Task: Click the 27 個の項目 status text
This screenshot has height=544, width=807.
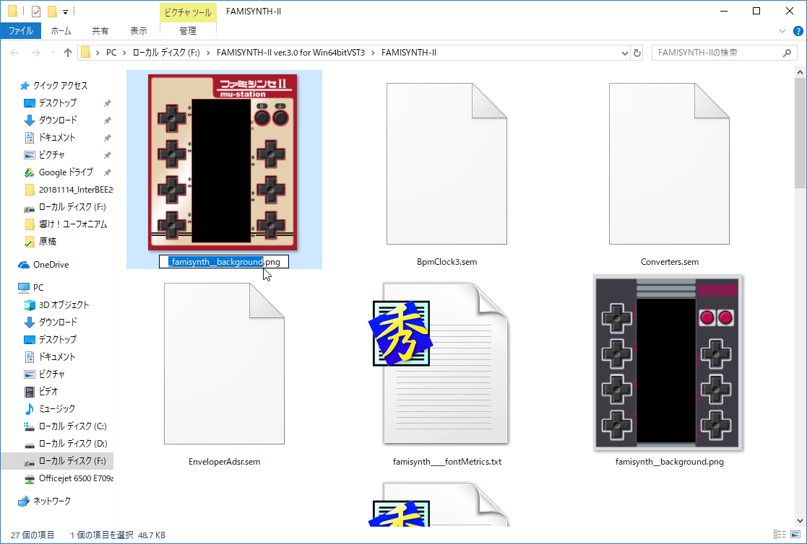Action: [33, 535]
